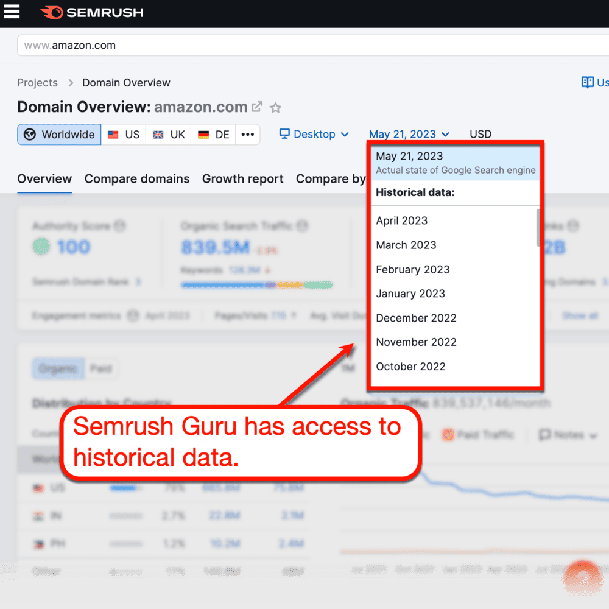Open the Growth report tab

pos(242,179)
